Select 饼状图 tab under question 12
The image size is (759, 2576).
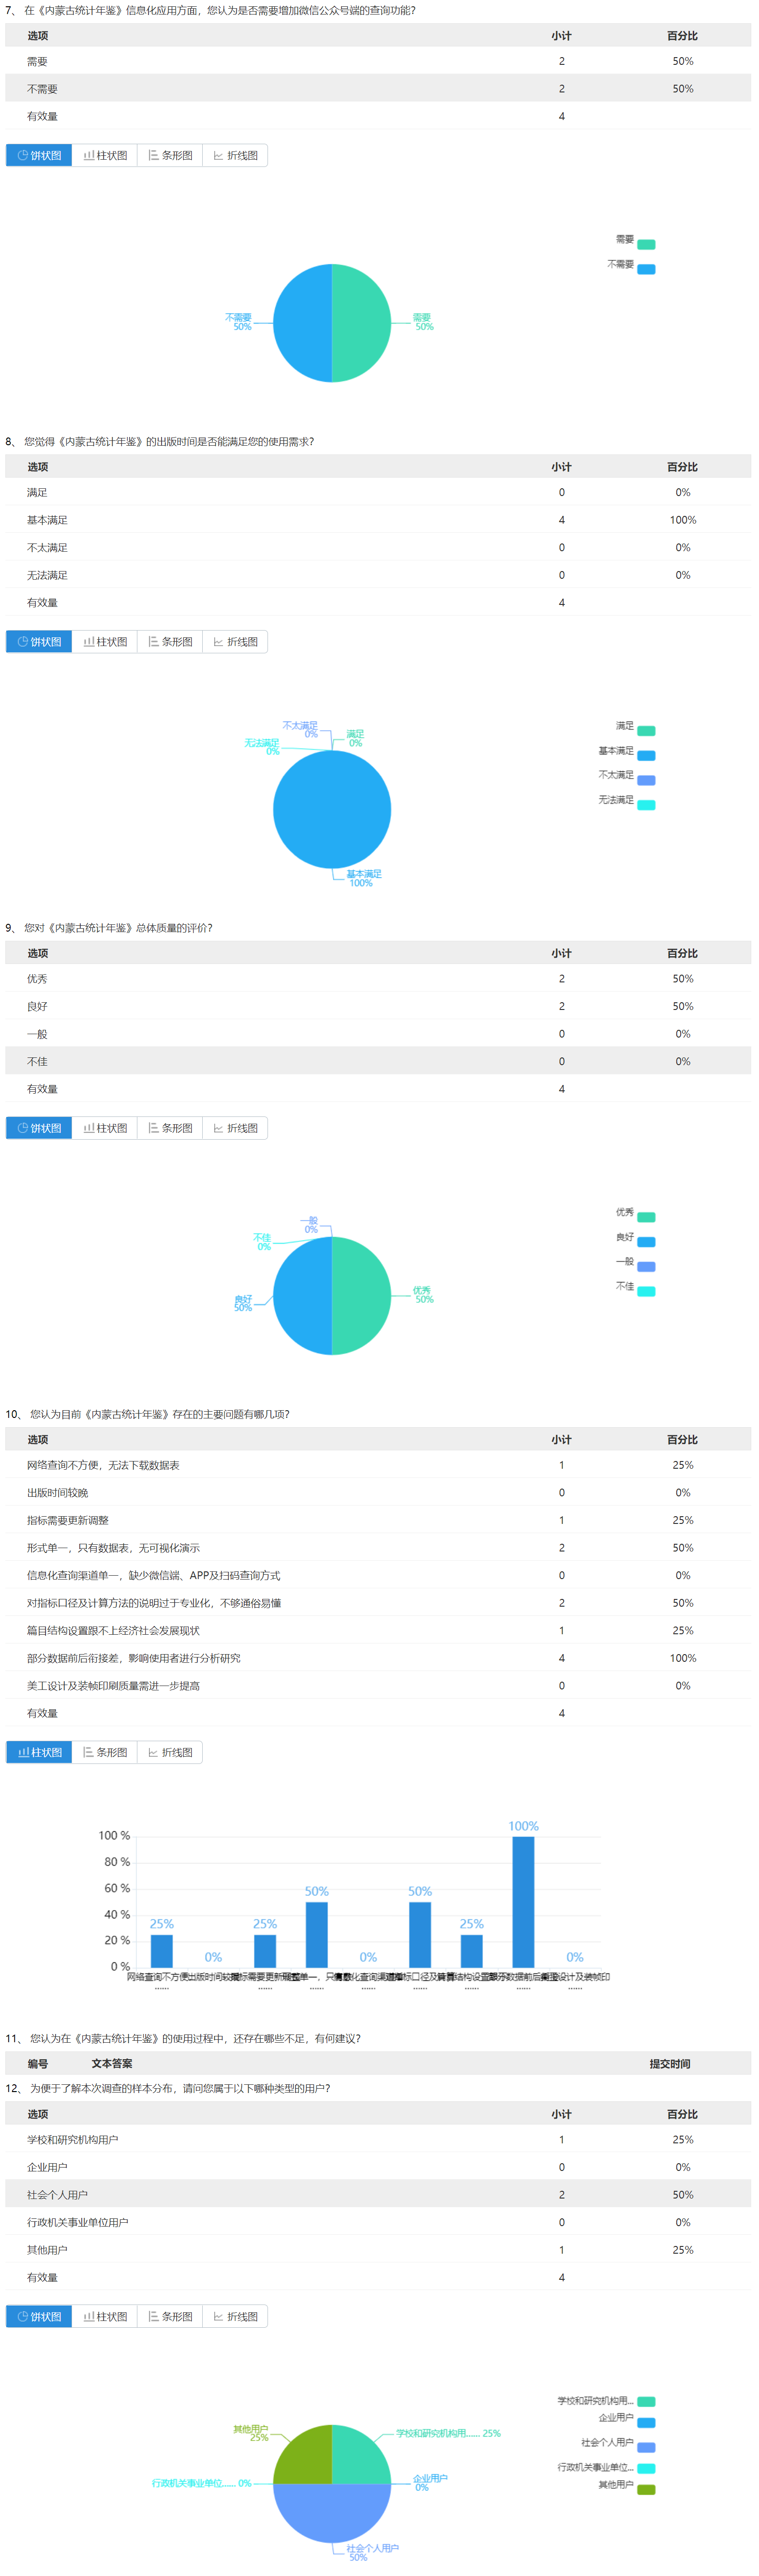coord(39,2316)
